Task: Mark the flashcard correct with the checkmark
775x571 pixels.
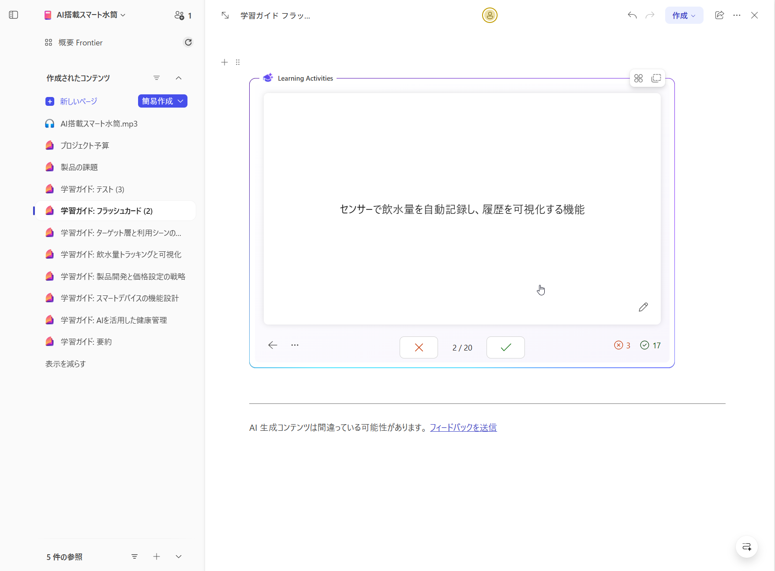Action: pyautogui.click(x=505, y=347)
